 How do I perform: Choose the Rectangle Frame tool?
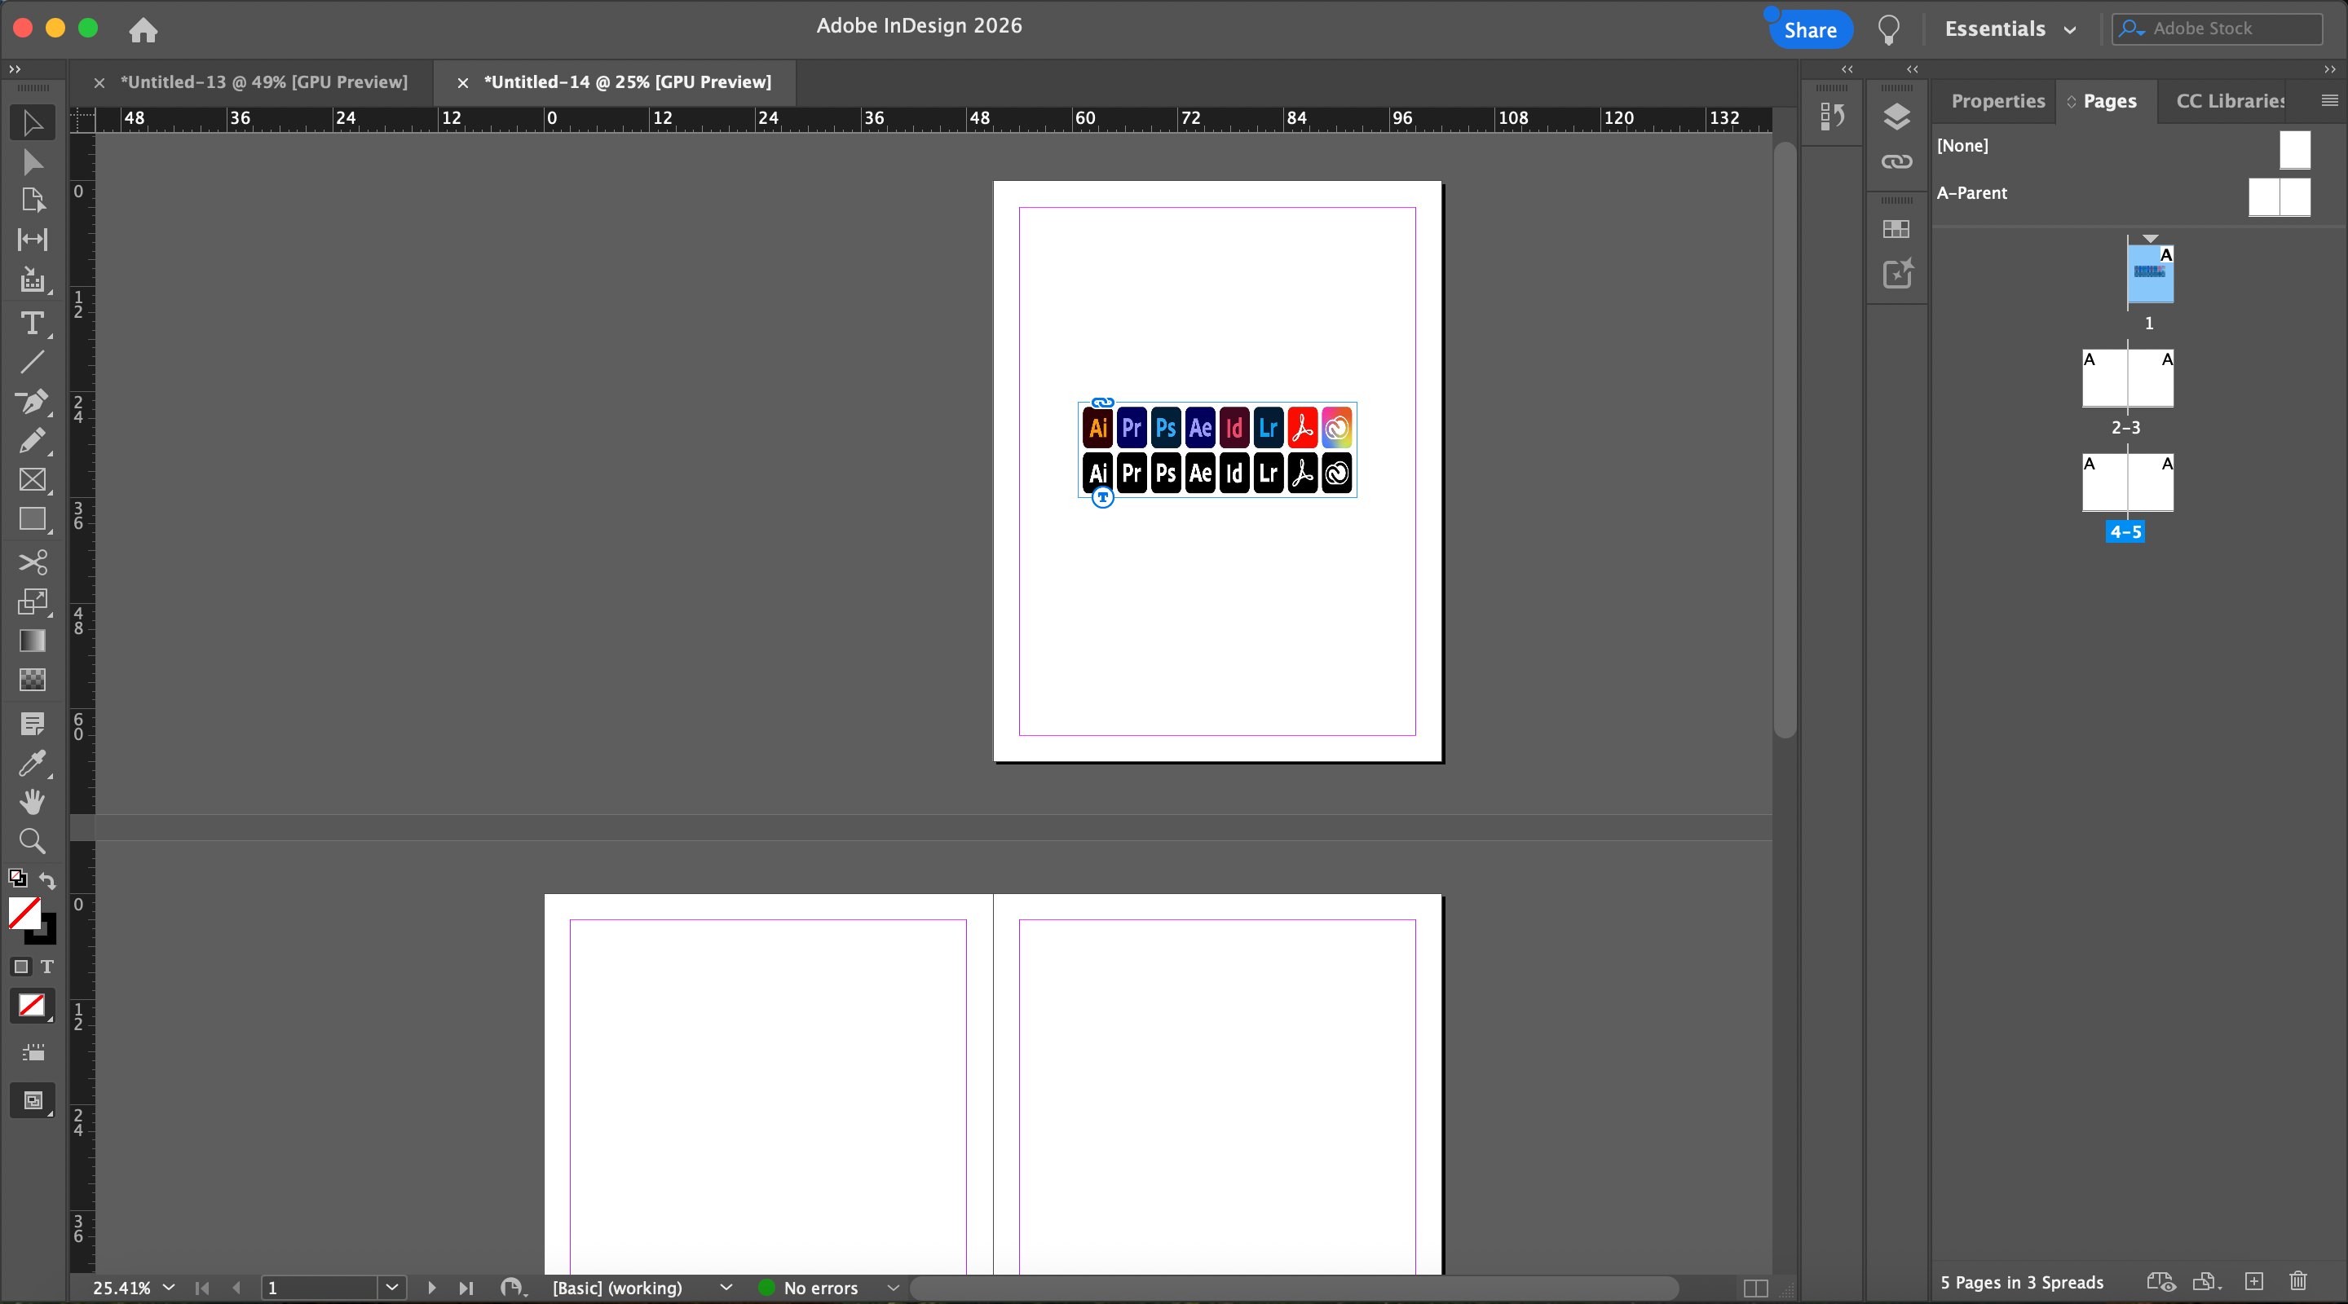[32, 479]
